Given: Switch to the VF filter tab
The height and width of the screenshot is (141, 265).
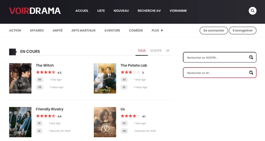Looking at the screenshot, I should [x=168, y=51].
